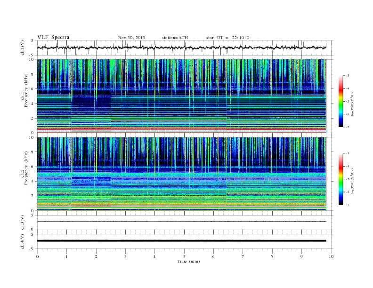
Task: Click the "Time (min)" x-axis label
Action: click(x=188, y=261)
